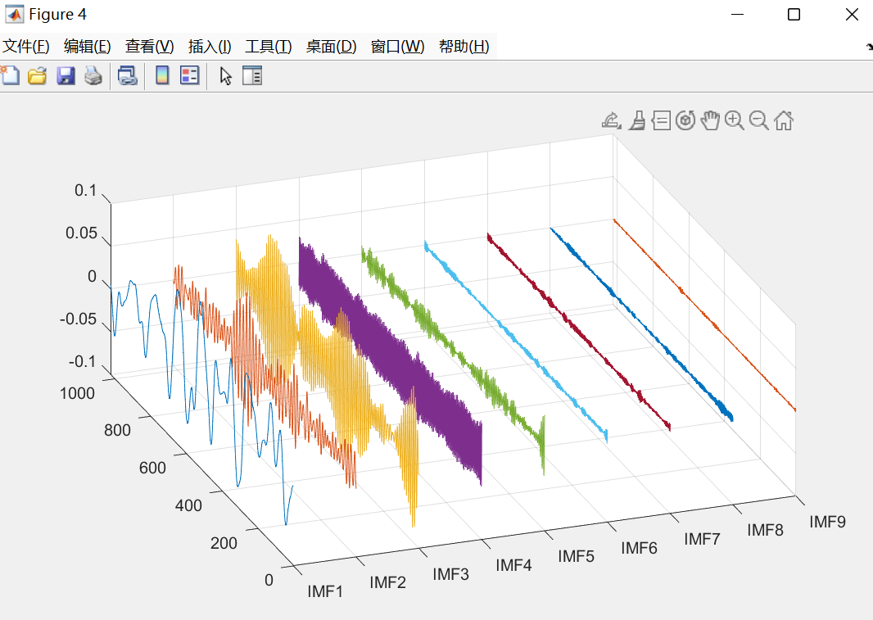The image size is (873, 620).
Task: Enable the Pan hand tool above the axes
Action: pyautogui.click(x=710, y=121)
